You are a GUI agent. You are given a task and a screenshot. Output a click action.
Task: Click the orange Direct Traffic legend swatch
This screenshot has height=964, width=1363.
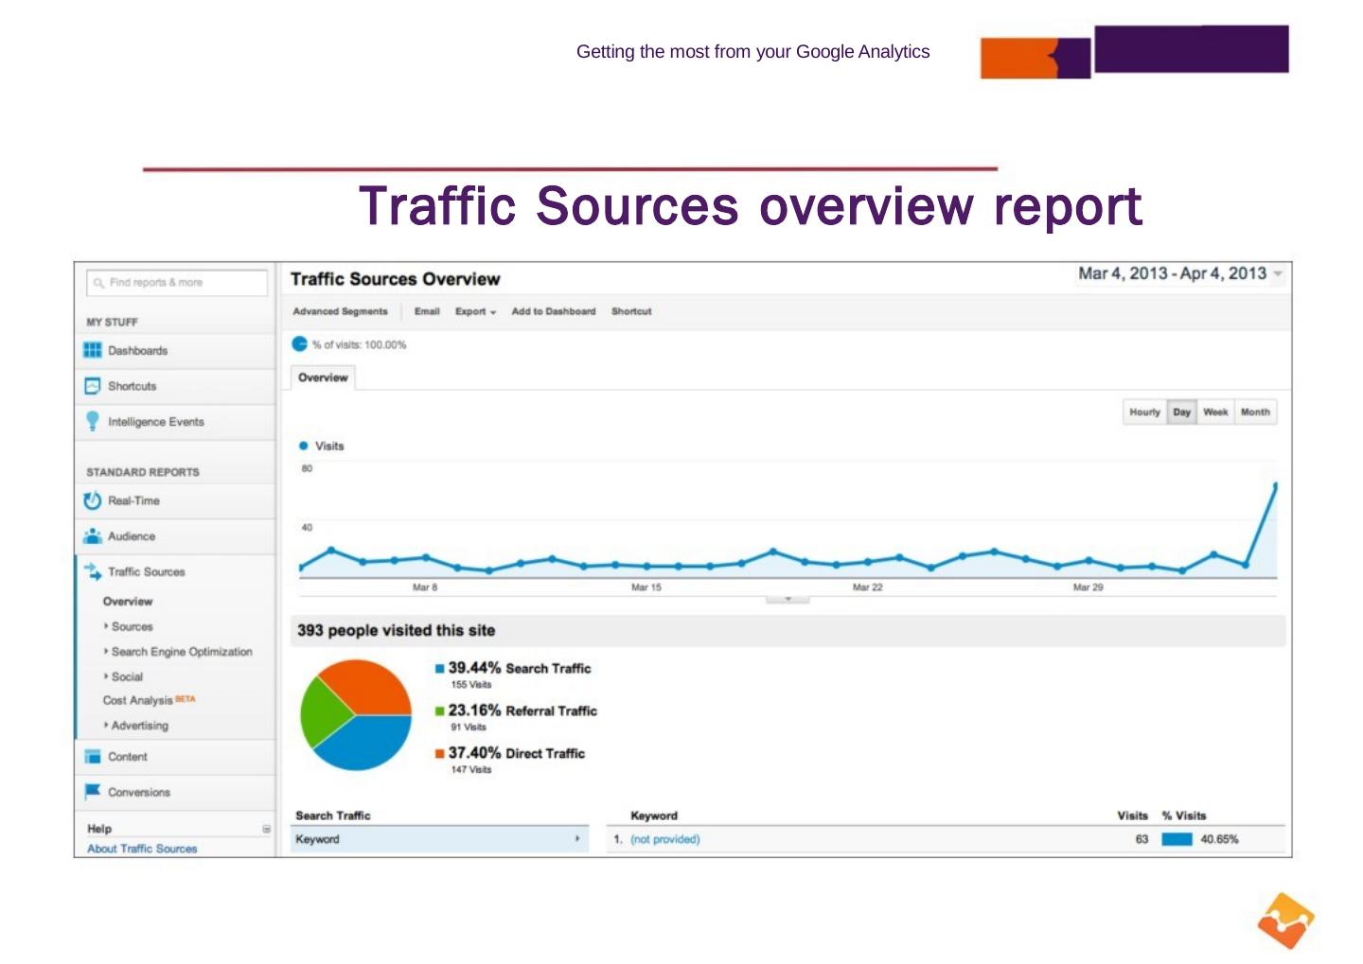(x=440, y=754)
